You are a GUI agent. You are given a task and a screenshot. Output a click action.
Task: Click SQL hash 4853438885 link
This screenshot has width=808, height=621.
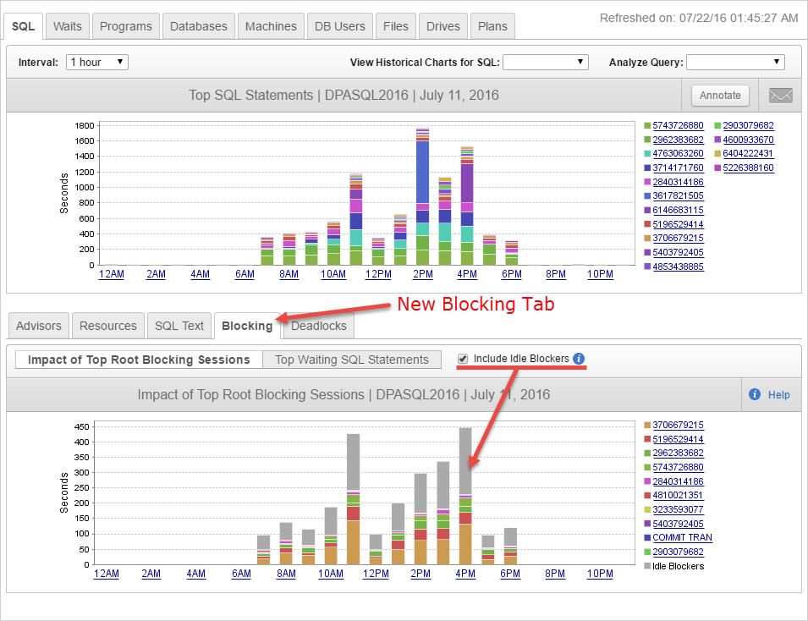click(678, 267)
